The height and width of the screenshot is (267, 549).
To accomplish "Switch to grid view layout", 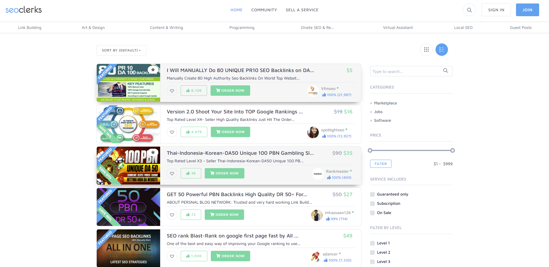I will (426, 50).
